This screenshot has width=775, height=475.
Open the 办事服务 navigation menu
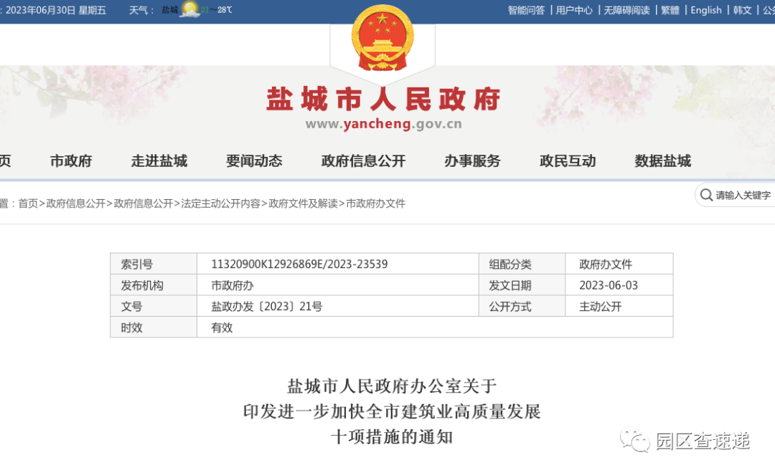(x=471, y=161)
